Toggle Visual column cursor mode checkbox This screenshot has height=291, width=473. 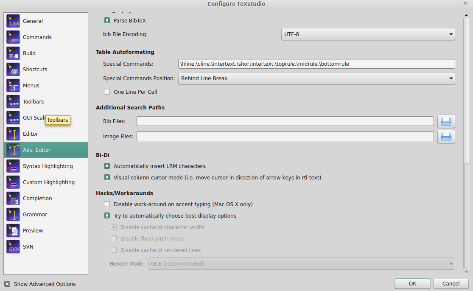(107, 178)
